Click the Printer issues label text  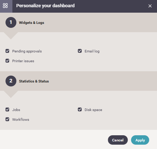[23, 61]
